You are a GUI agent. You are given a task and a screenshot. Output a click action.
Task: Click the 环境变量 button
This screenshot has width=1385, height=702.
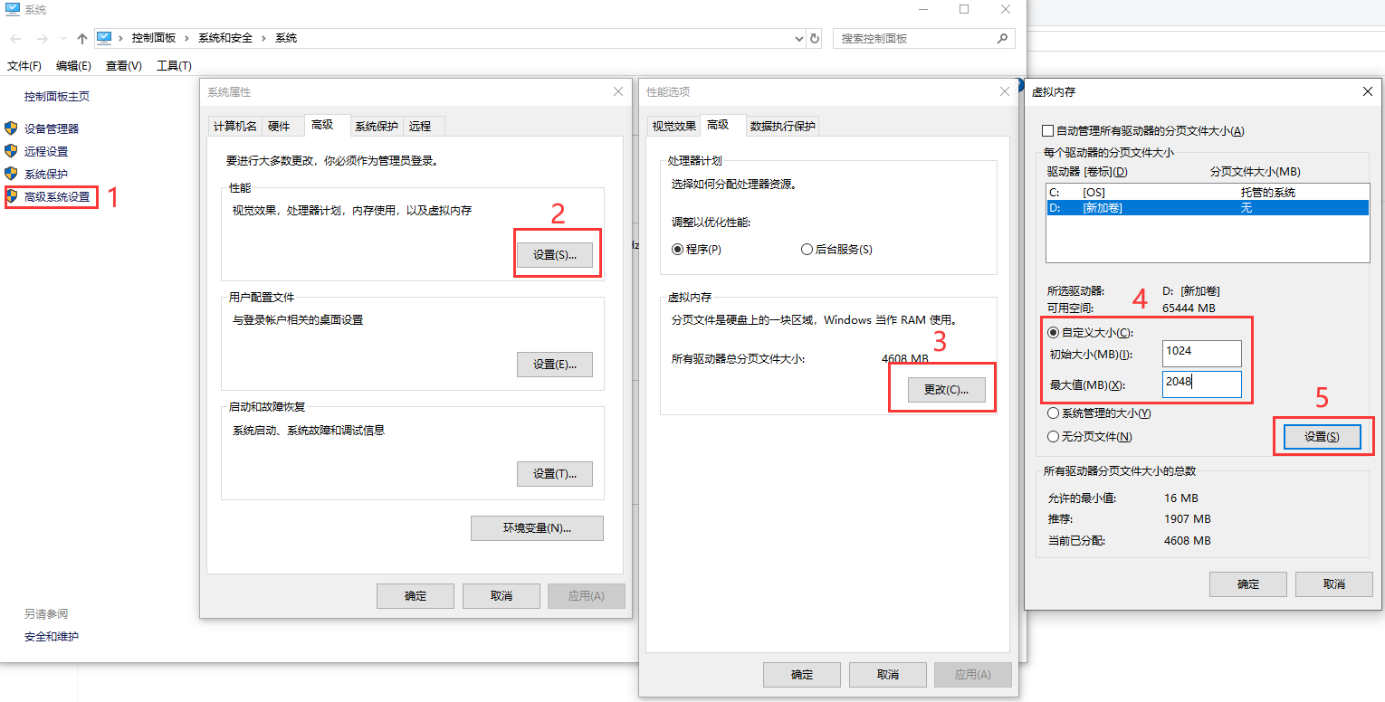536,527
